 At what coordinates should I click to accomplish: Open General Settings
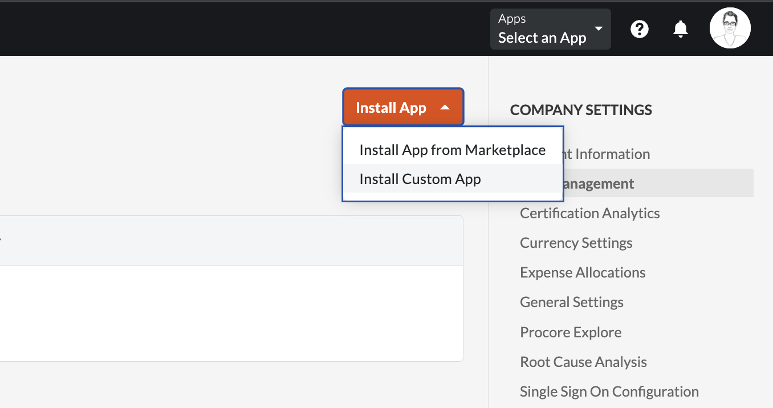(571, 302)
